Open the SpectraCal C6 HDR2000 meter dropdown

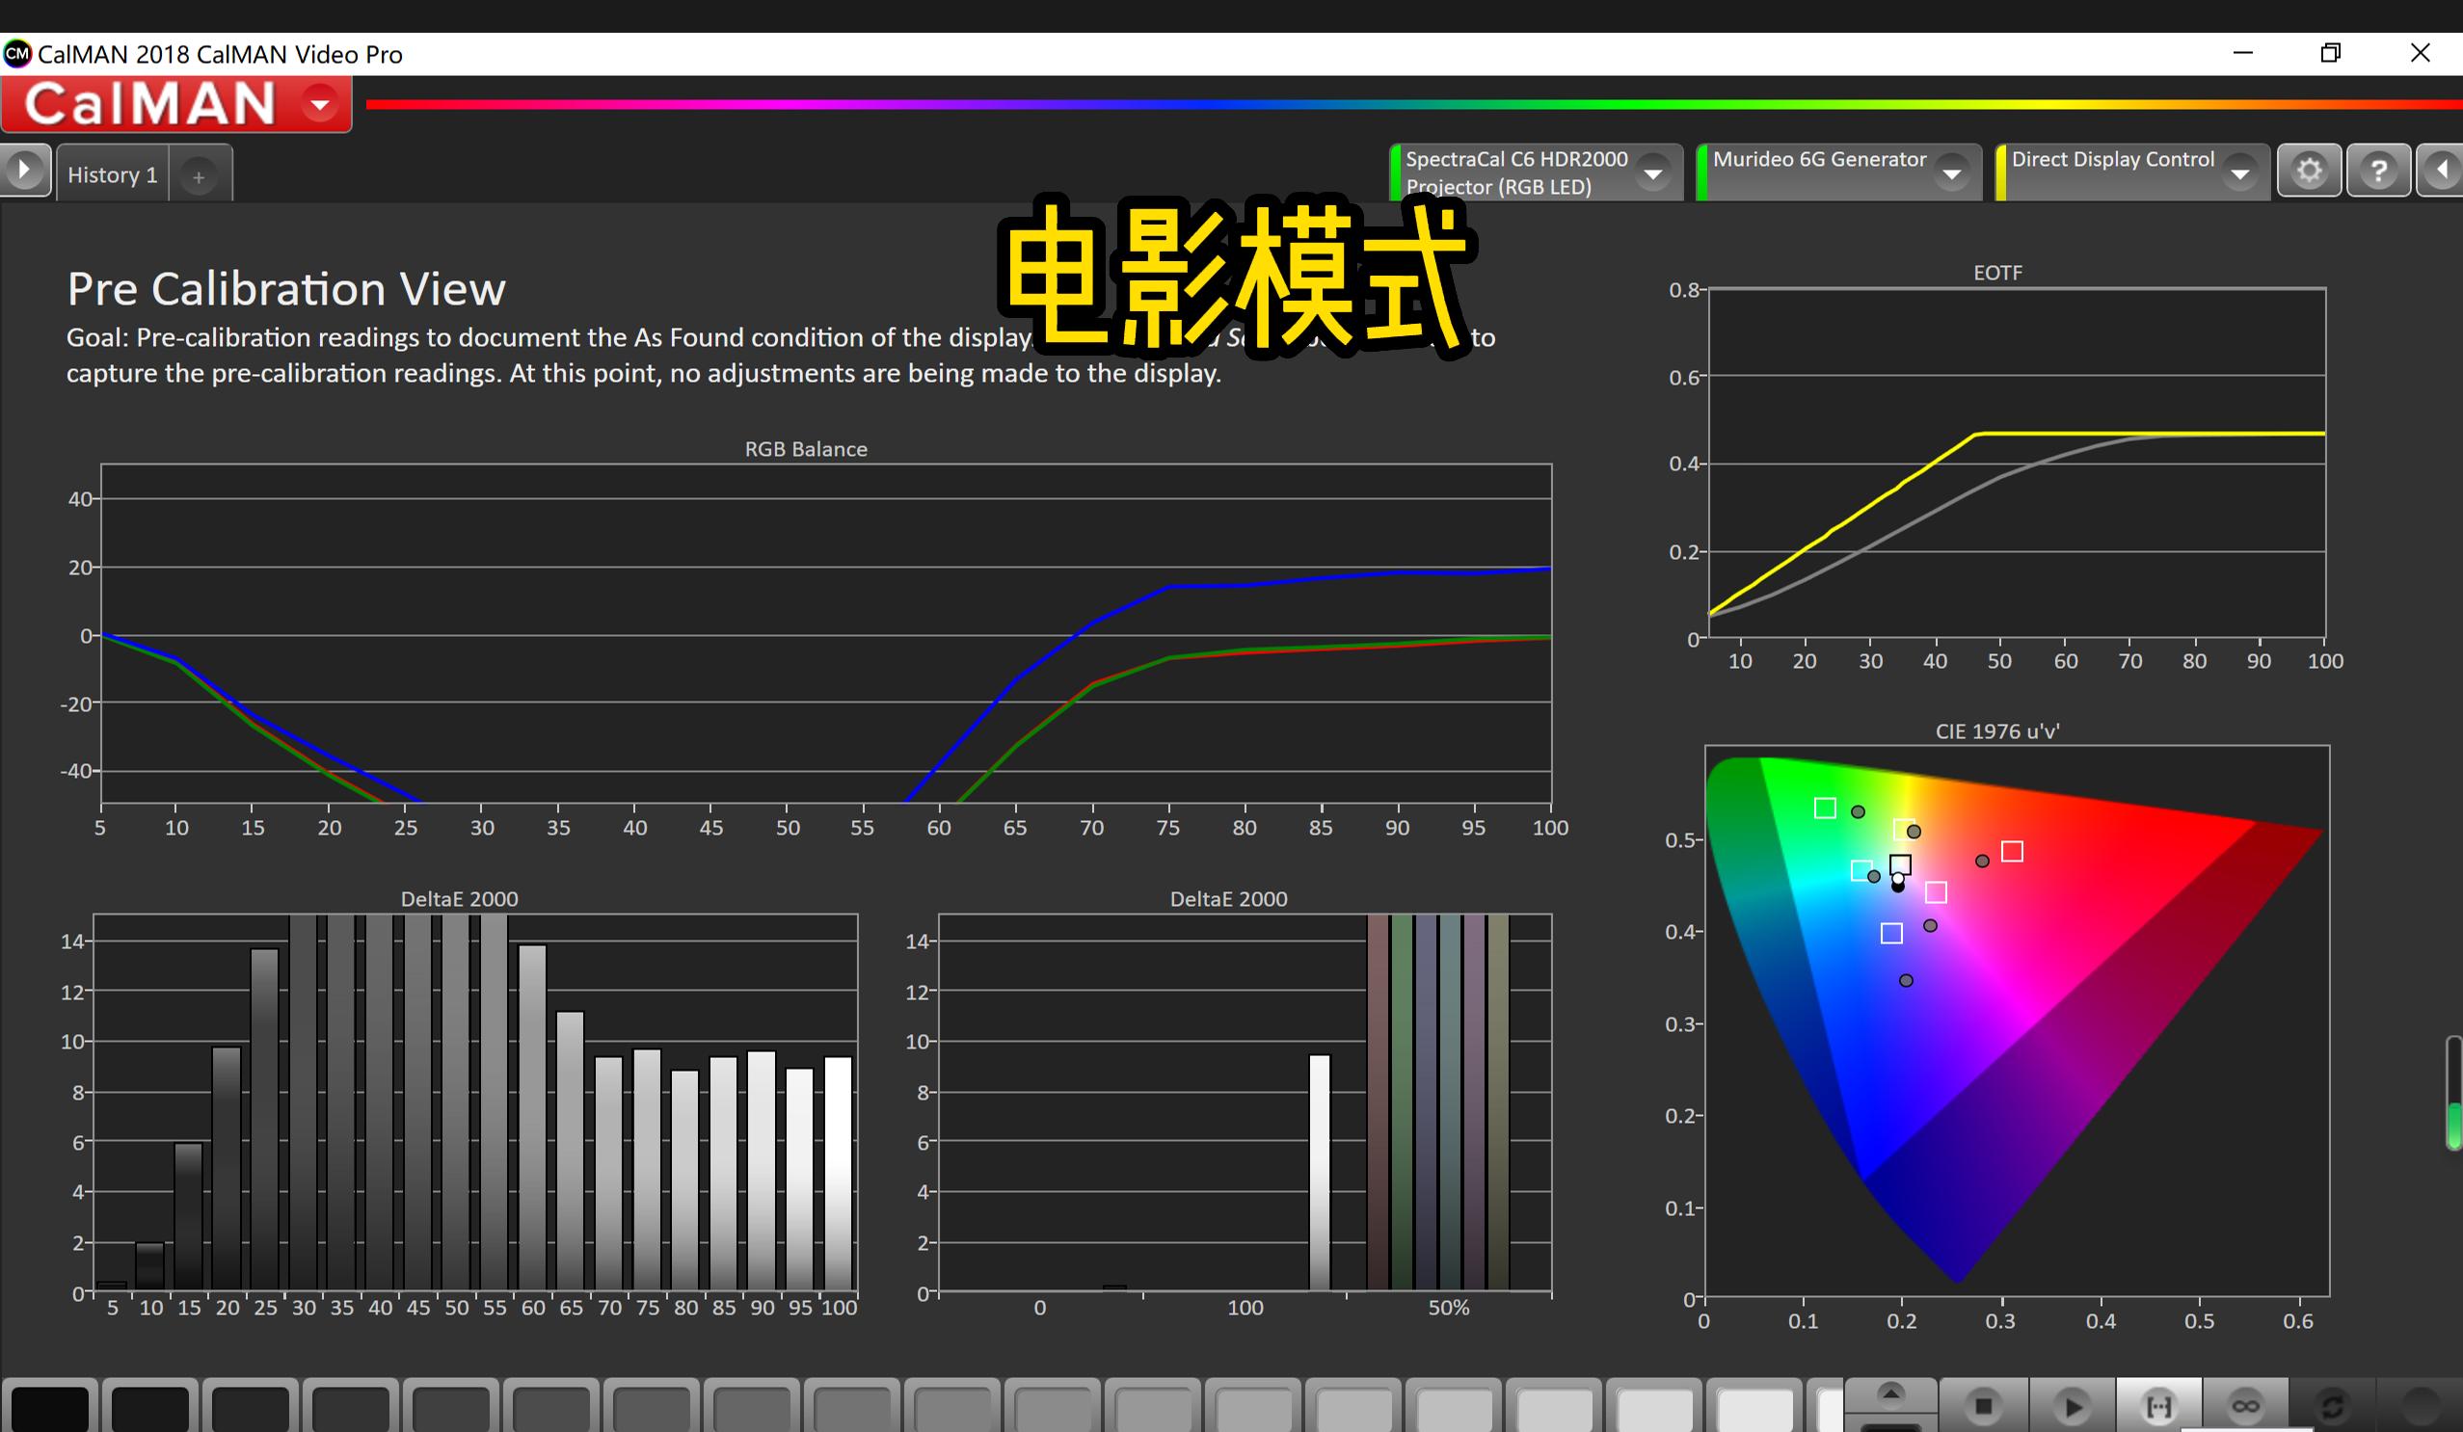tap(1654, 172)
